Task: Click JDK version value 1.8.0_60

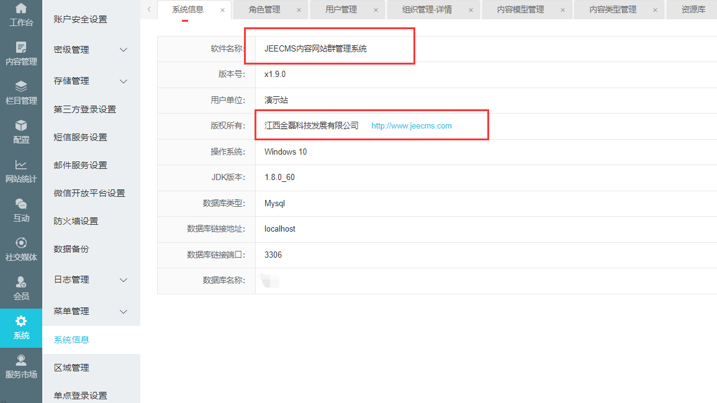Action: click(x=279, y=178)
